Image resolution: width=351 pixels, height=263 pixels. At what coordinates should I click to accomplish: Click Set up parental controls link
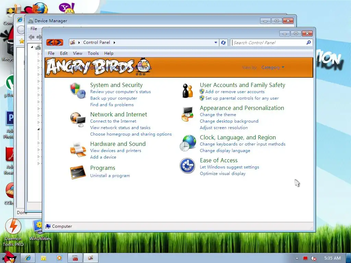[242, 98]
